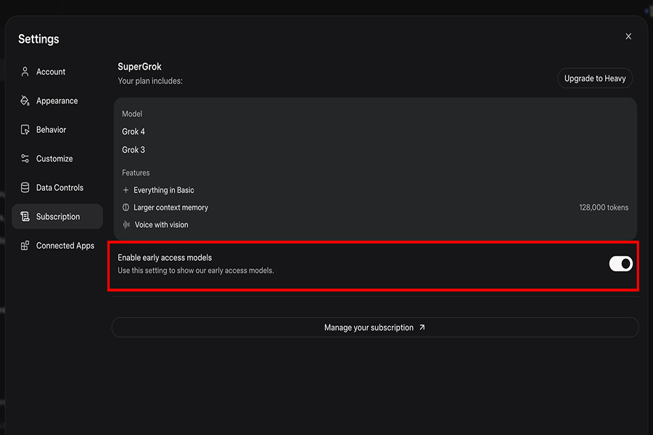Click the Larger context memory icon

click(x=126, y=207)
